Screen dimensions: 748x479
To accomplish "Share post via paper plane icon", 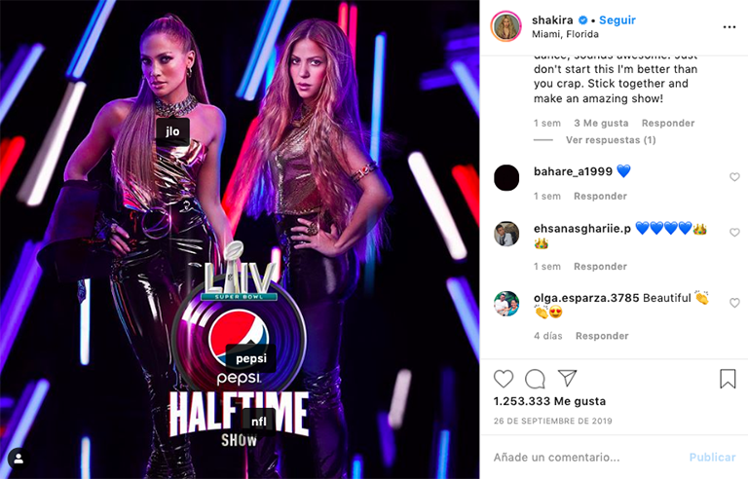I will [x=568, y=378].
